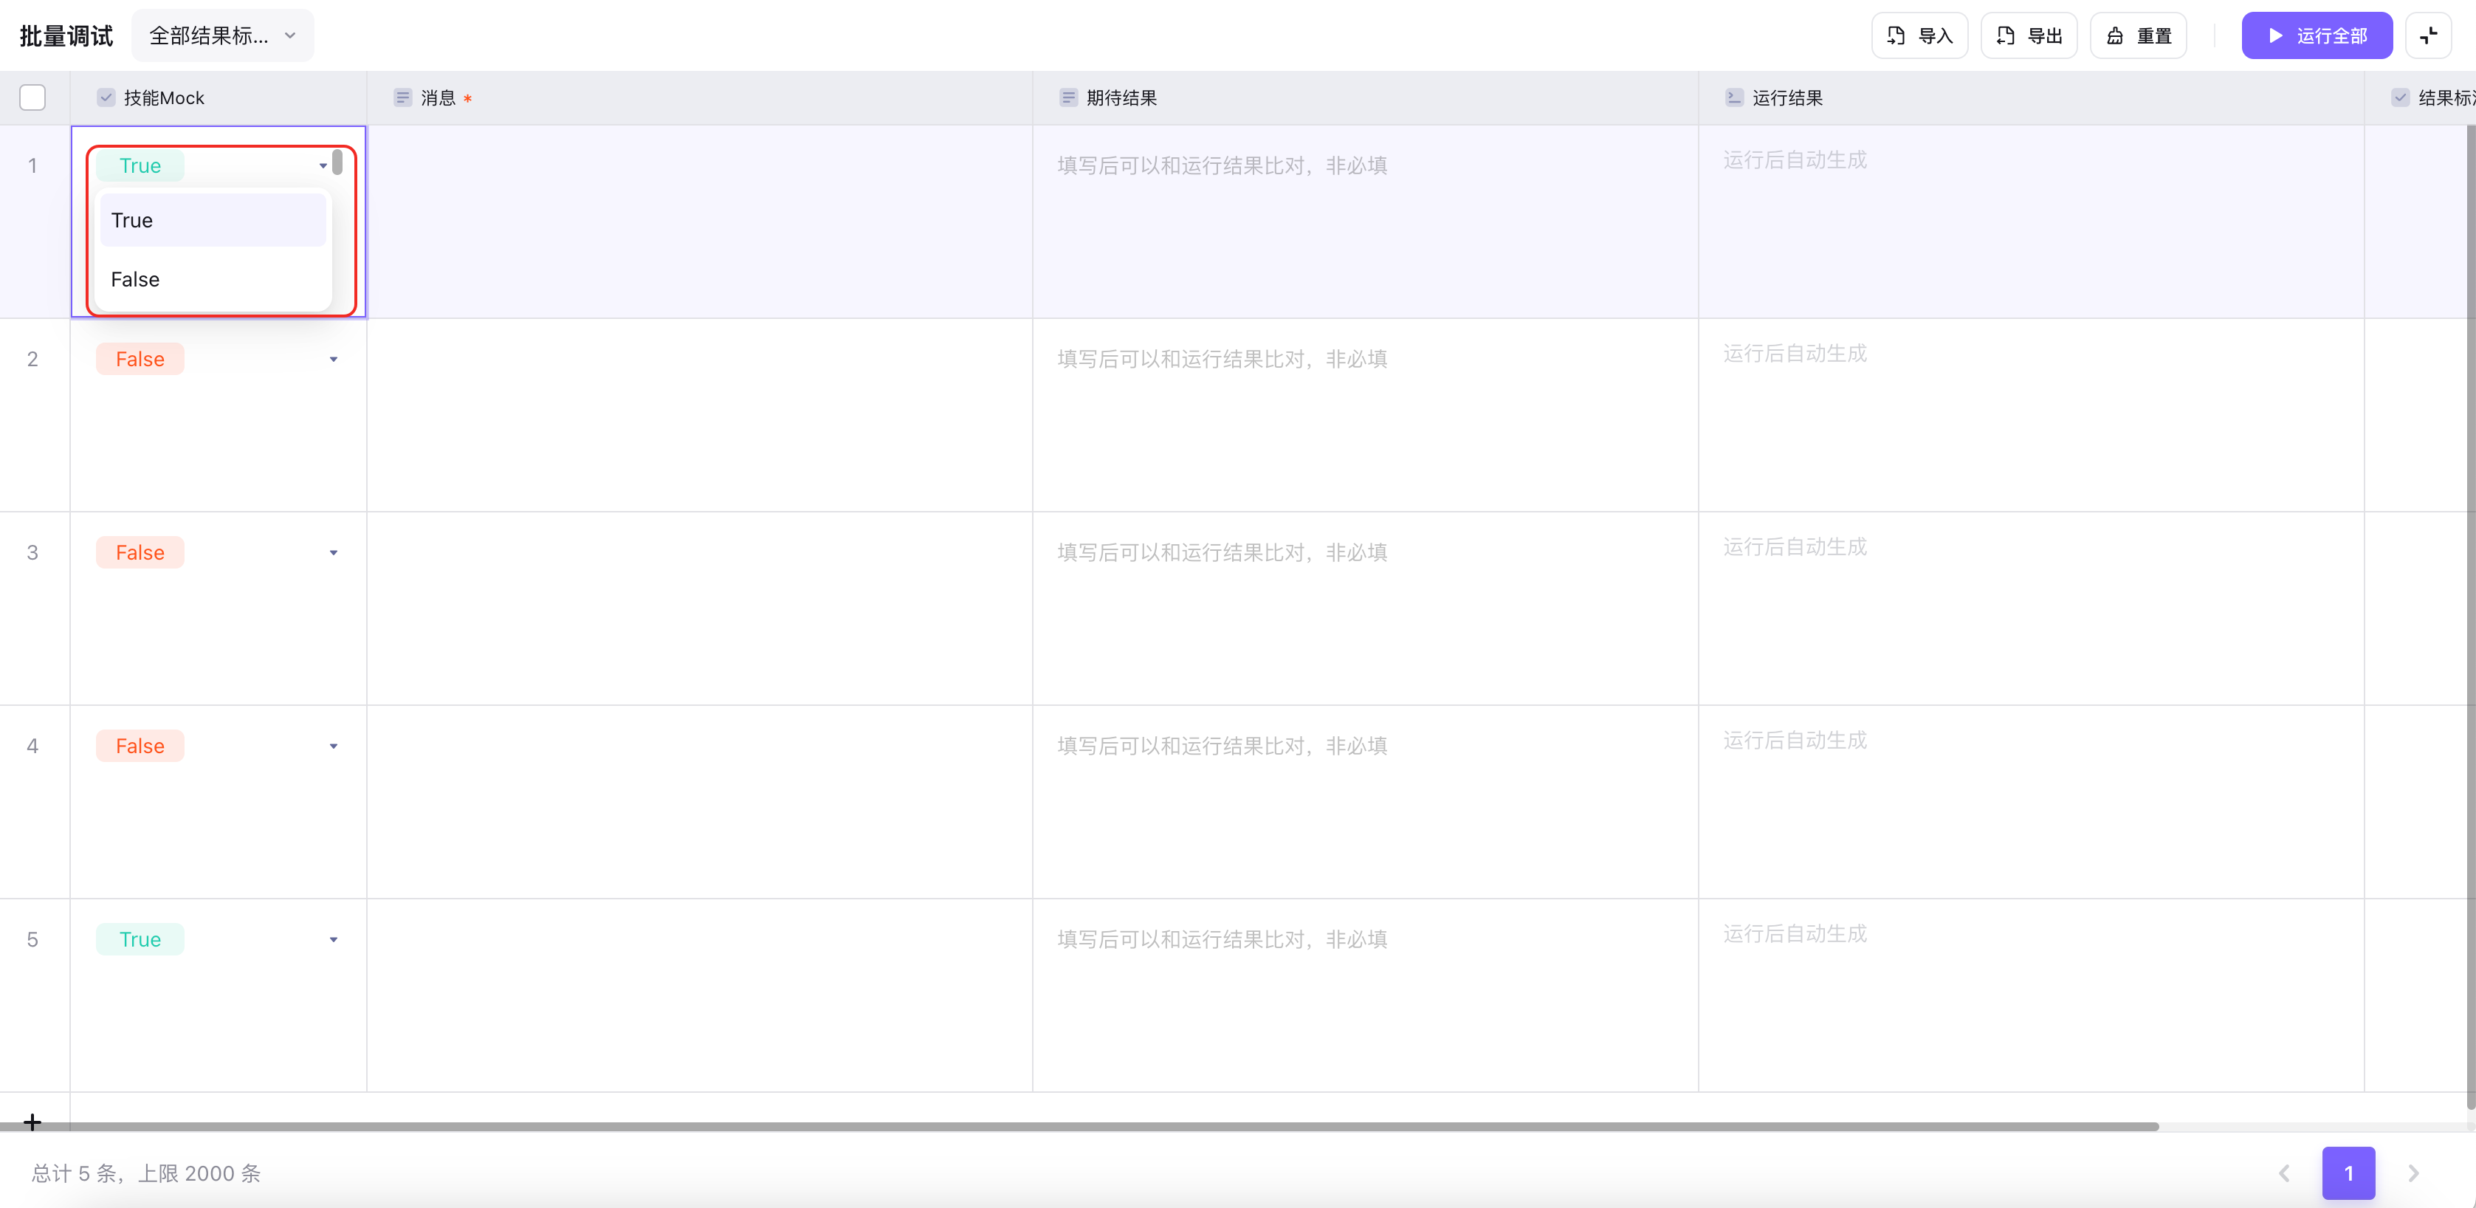
Task: Click the 期待结果 column header icon
Action: tap(1068, 97)
